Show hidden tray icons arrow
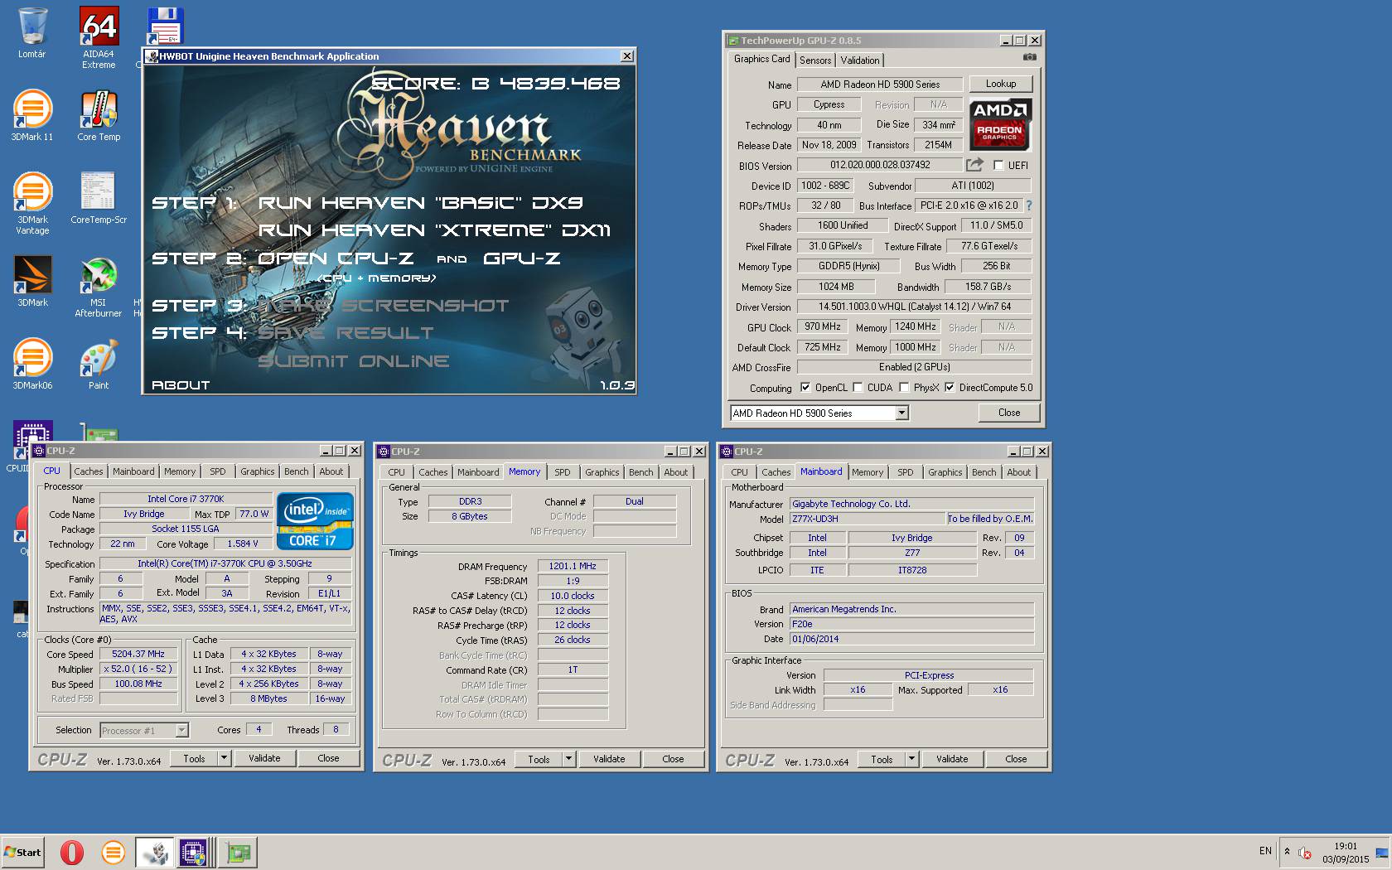1392x870 pixels. 1287,852
